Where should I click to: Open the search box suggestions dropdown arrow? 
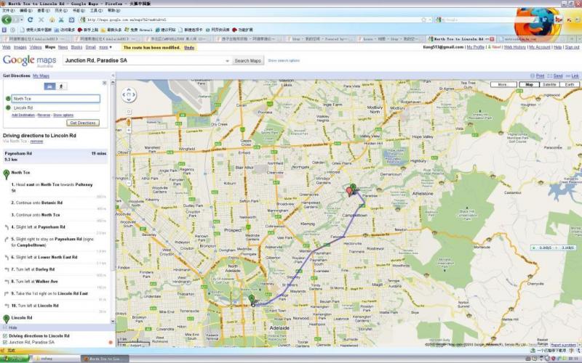[226, 61]
